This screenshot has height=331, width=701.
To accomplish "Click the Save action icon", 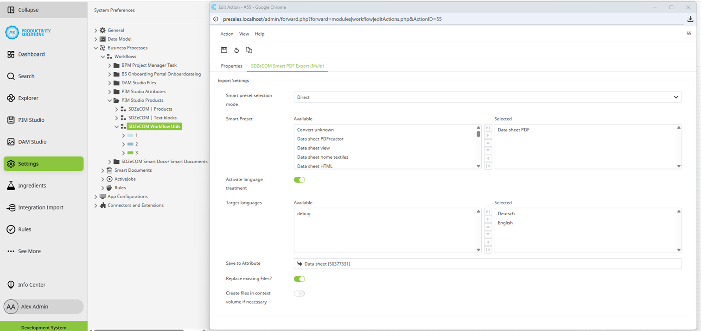I will click(224, 50).
